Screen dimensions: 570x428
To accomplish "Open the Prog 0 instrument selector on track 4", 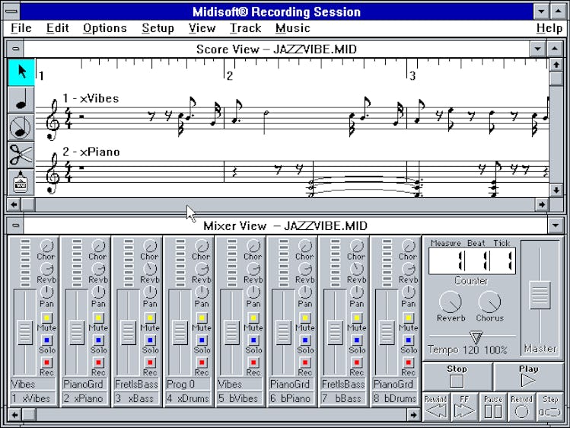I will (188, 384).
